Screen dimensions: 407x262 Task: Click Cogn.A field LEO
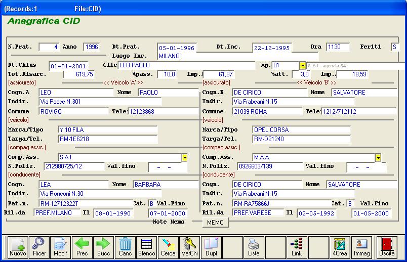tap(76, 93)
